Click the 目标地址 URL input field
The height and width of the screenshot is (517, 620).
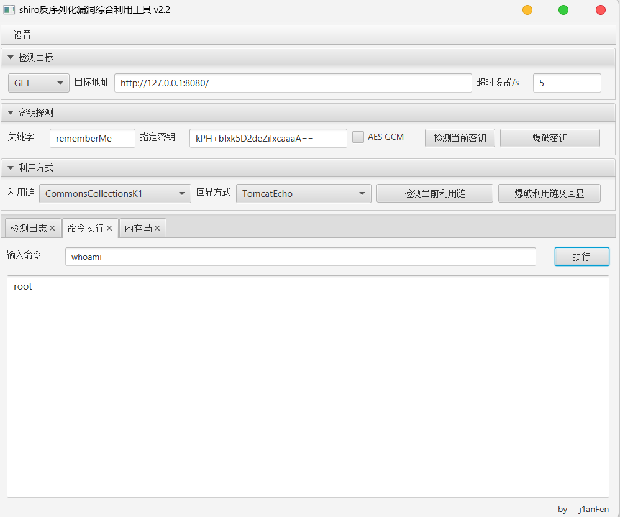click(293, 83)
